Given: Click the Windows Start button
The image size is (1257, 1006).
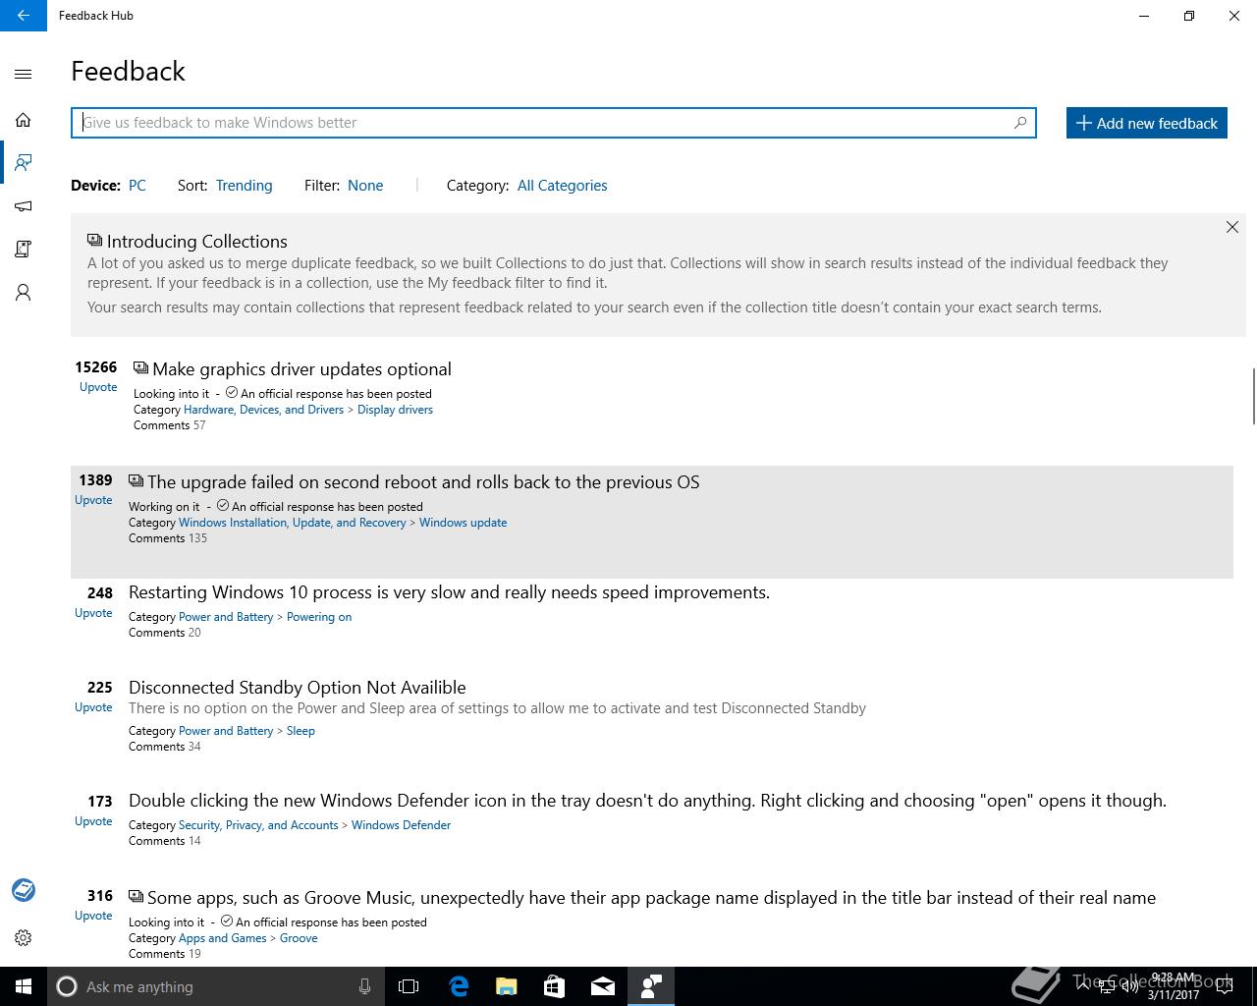Looking at the screenshot, I should 24,986.
